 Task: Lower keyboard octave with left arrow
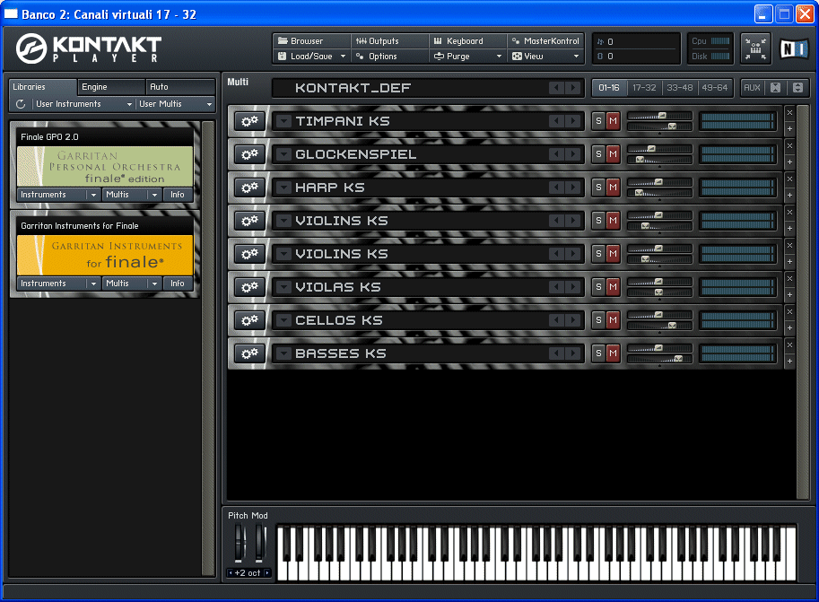click(231, 573)
